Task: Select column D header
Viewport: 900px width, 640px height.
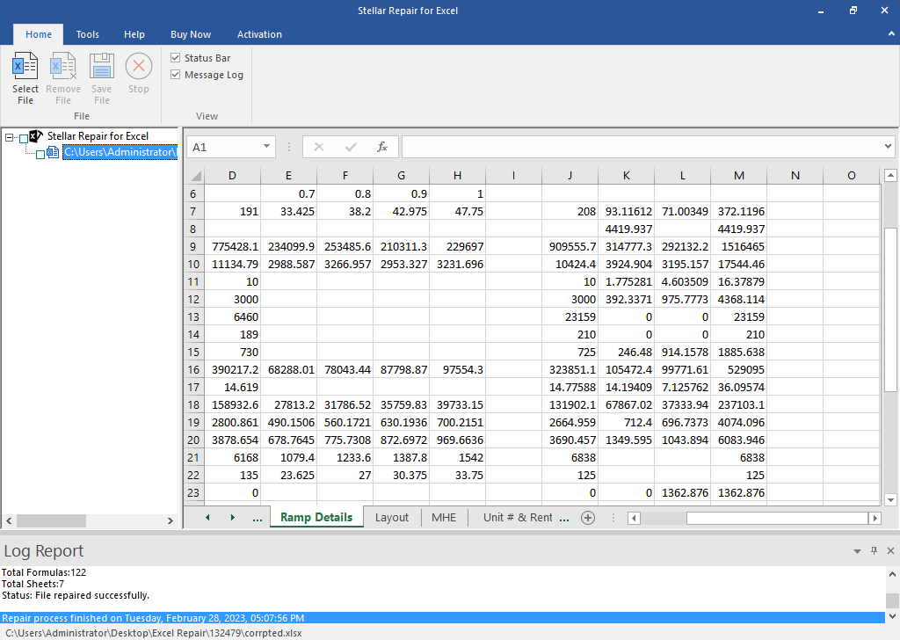Action: click(x=232, y=176)
